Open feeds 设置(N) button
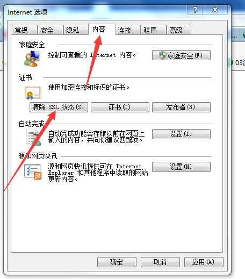245x279 pixels. (181, 167)
